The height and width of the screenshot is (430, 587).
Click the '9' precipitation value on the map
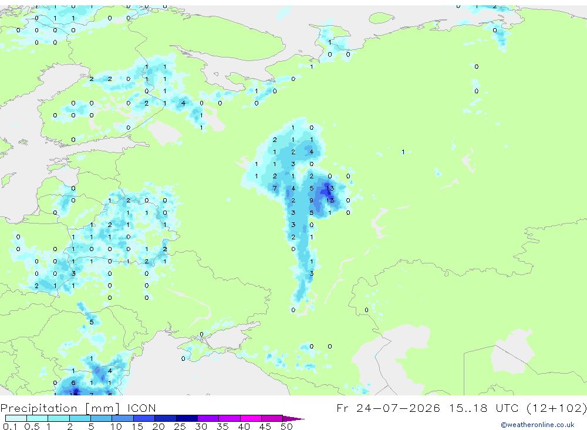(312, 201)
